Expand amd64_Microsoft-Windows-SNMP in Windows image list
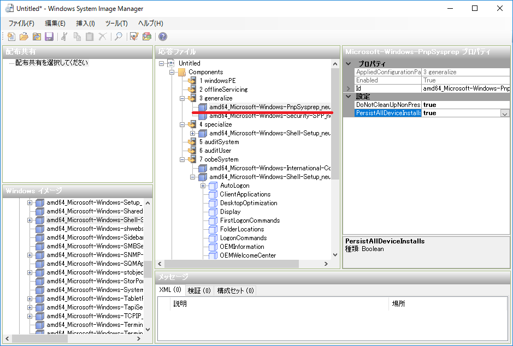The height and width of the screenshot is (346, 513). (30, 255)
